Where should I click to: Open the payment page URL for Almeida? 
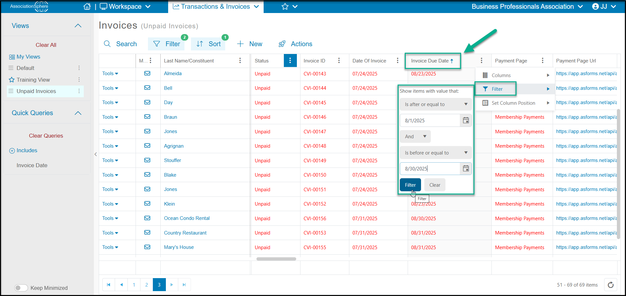[587, 74]
